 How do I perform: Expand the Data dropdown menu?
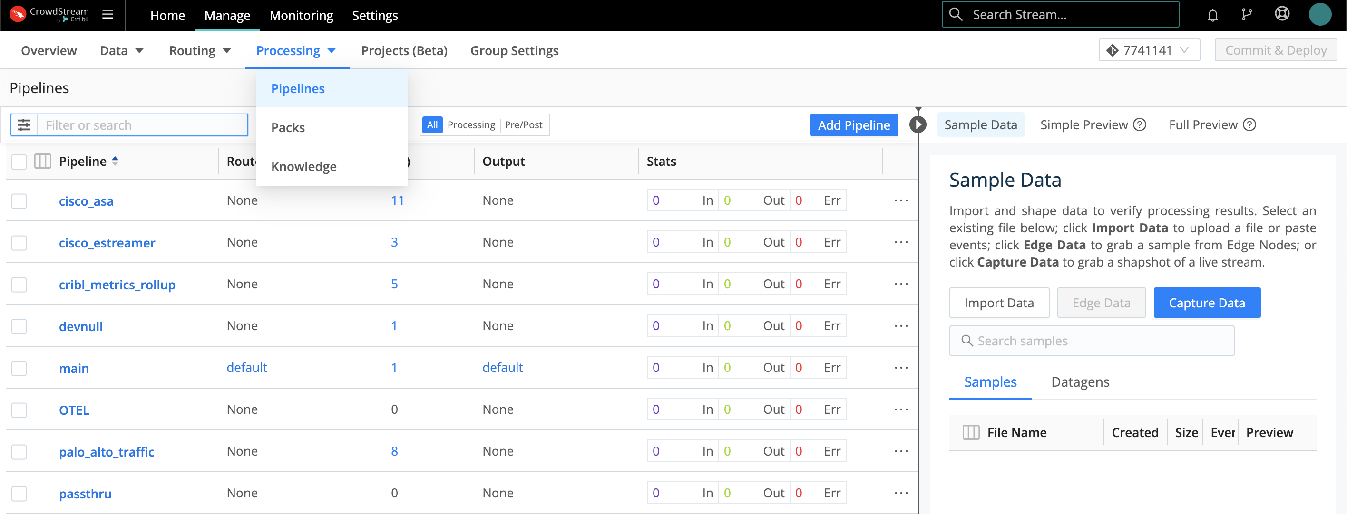pos(121,51)
